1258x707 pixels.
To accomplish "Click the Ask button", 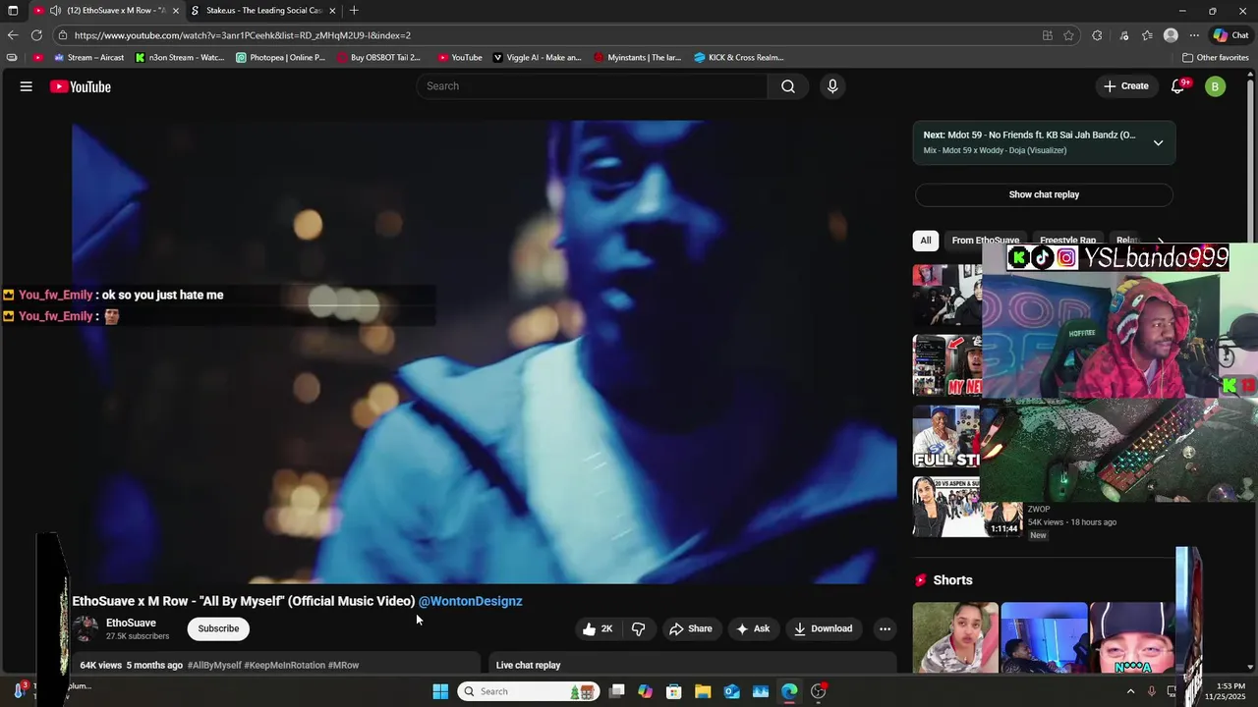I will pos(753,628).
